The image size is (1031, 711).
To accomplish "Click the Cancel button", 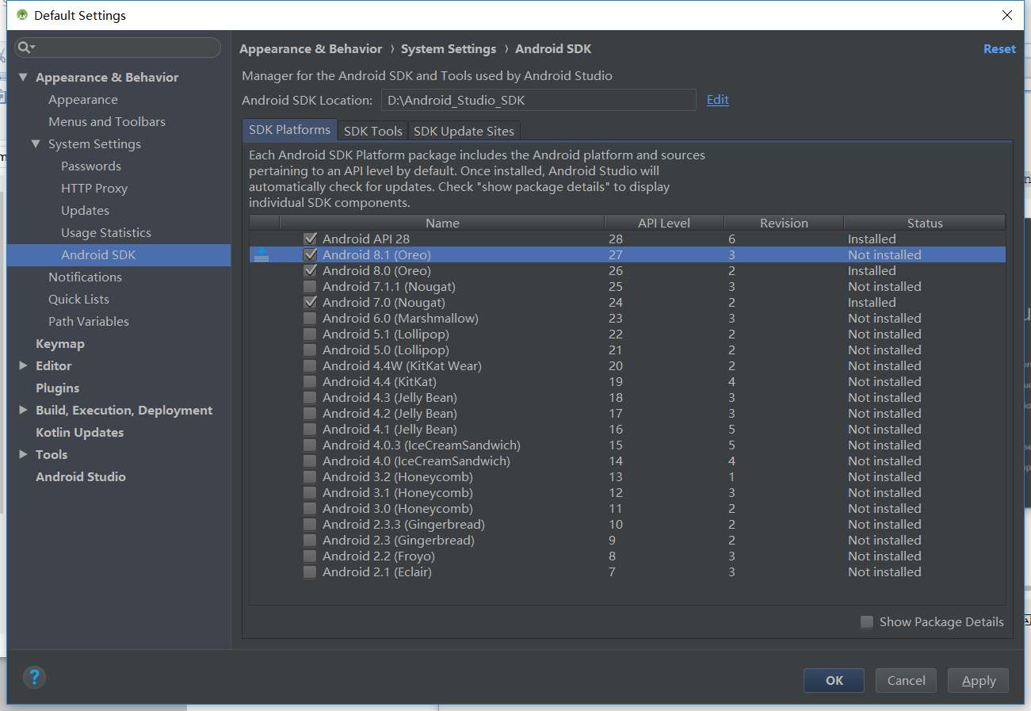I will point(906,680).
